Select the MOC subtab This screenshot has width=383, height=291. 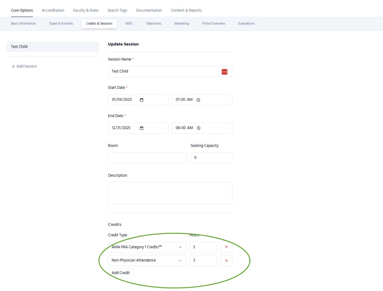129,24
